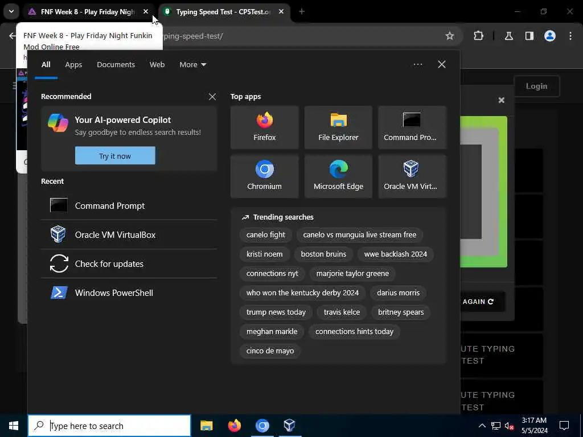Click the muted volume tray icon
Viewport: 583px width, 437px height.
[x=509, y=426]
